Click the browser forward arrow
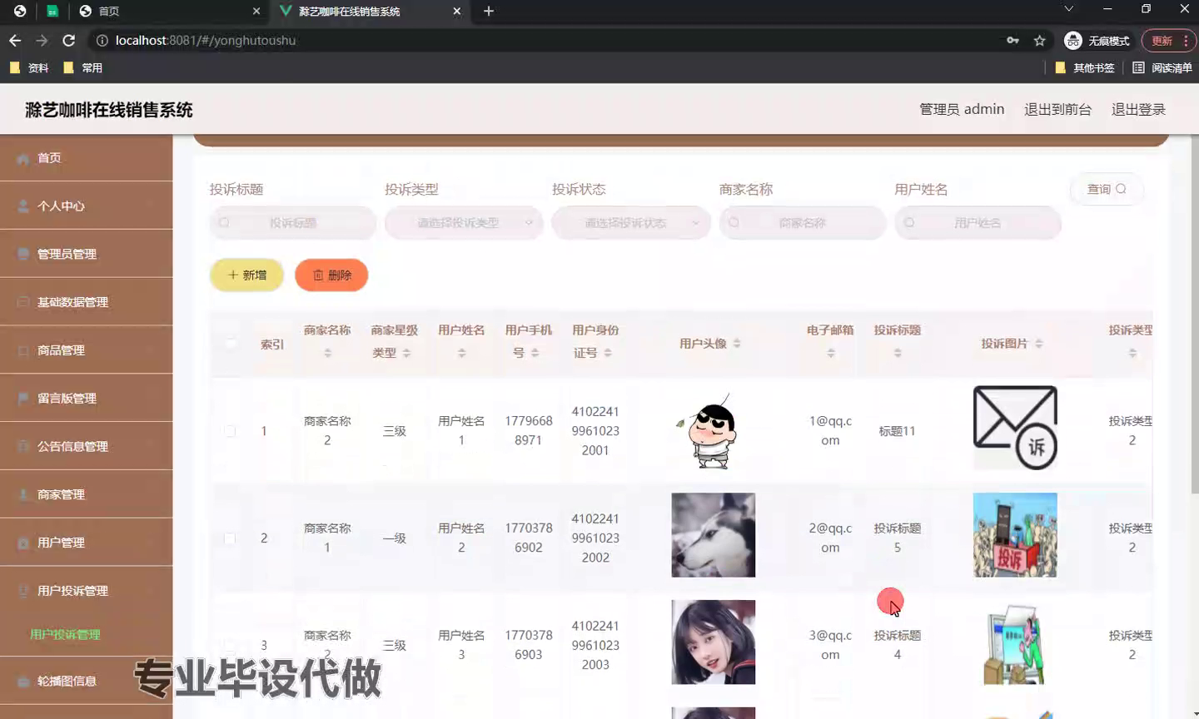The width and height of the screenshot is (1199, 719). 42,40
